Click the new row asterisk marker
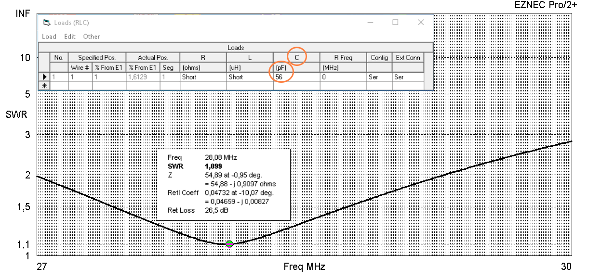 45,86
